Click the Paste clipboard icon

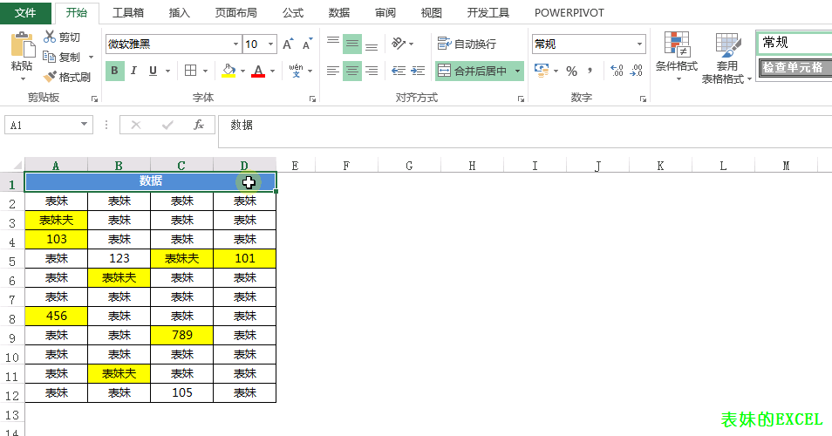coord(22,44)
